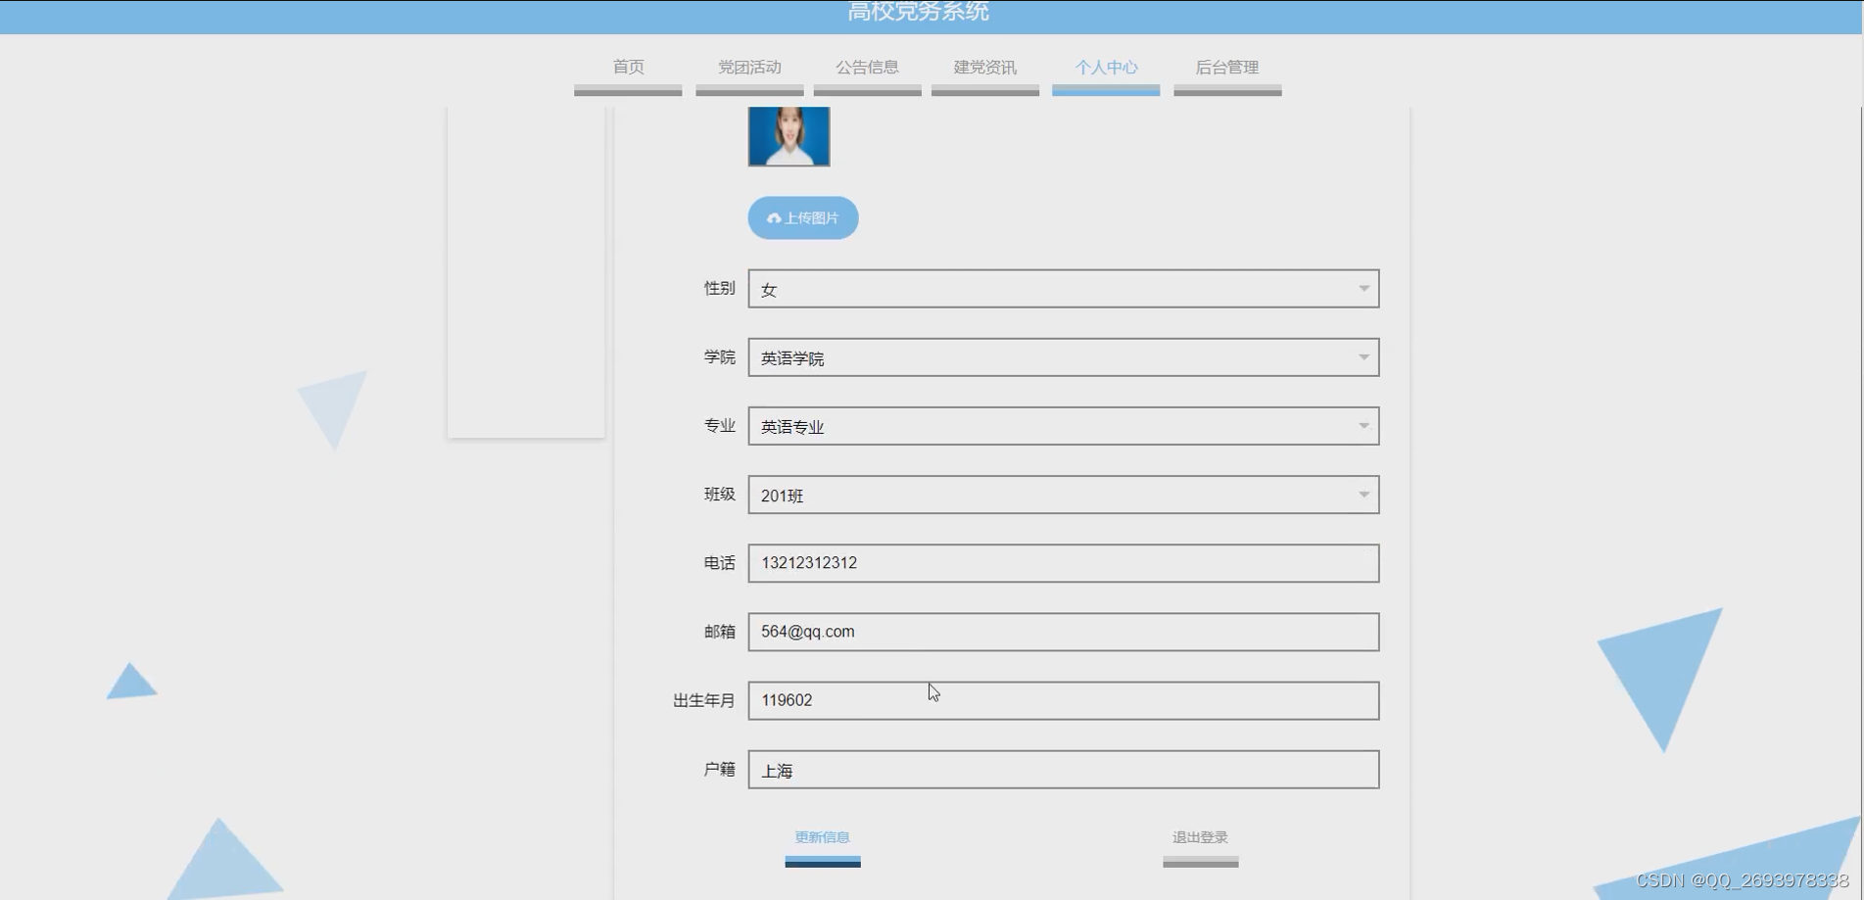Expand the 学院 dropdown showing 英语学院
The width and height of the screenshot is (1864, 900).
click(x=1064, y=357)
